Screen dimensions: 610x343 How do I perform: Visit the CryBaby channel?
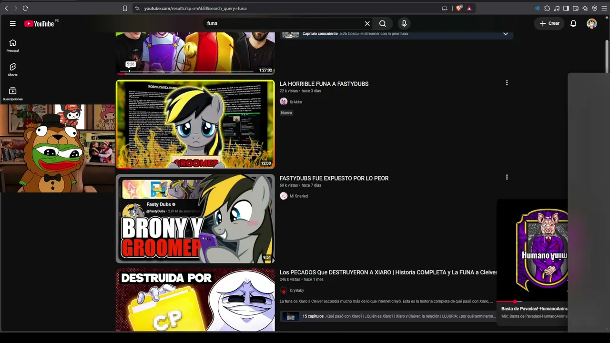pos(297,291)
